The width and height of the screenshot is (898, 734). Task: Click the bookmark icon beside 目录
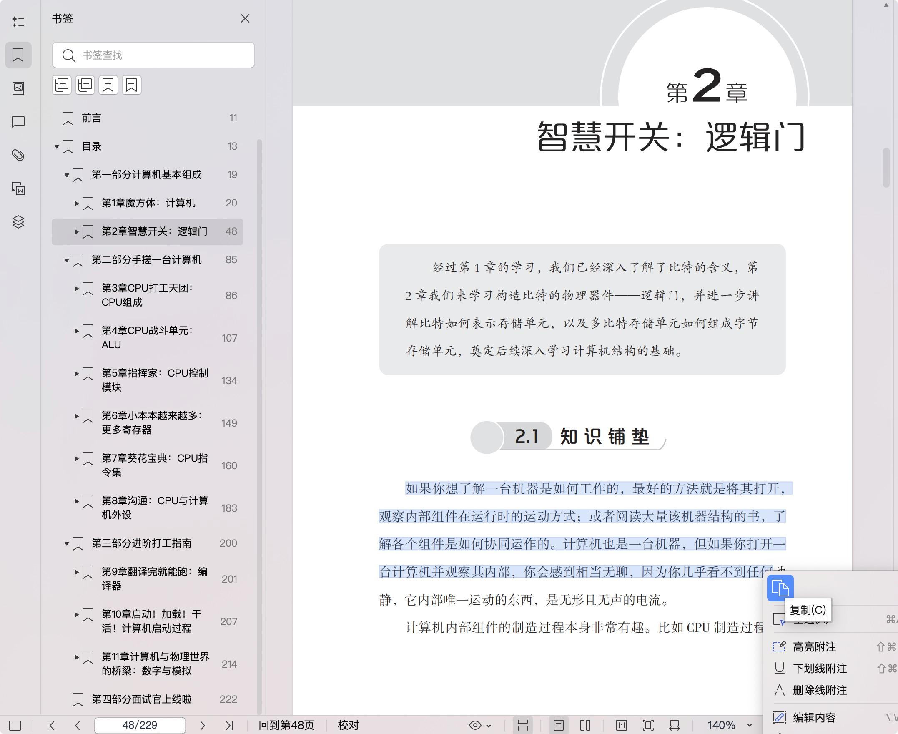[x=68, y=147]
